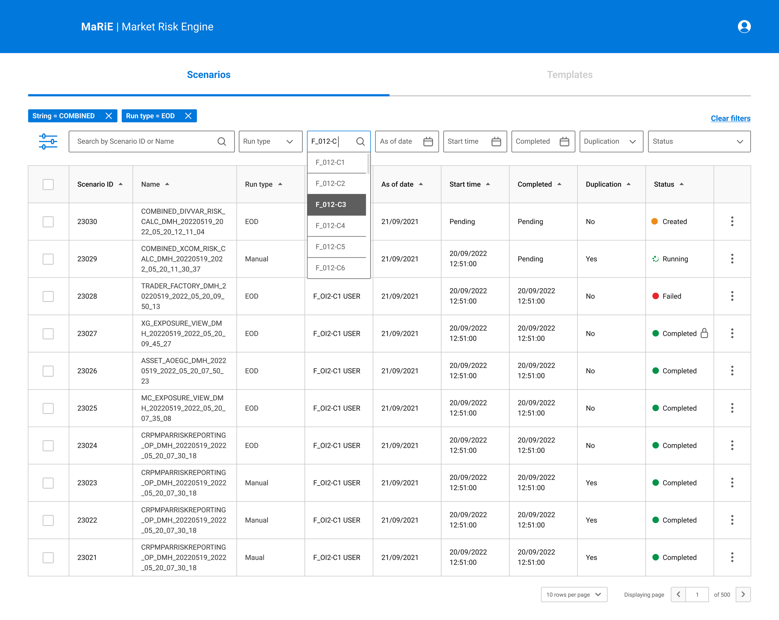The width and height of the screenshot is (779, 620).
Task: Sort by Scenario ID column arrow
Action: pos(121,184)
